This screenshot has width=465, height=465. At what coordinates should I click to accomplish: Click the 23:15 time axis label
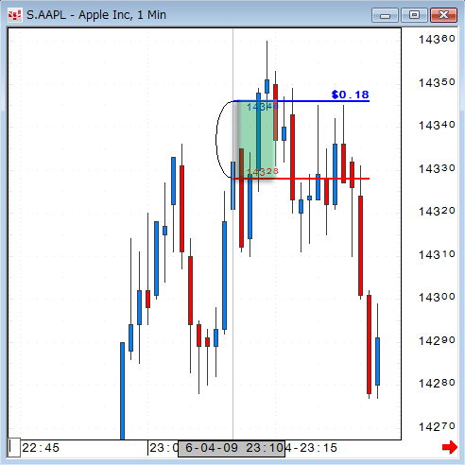319,448
